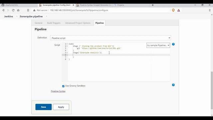The height and width of the screenshot is (120, 213).
Task: Expand the arrow after Sonarqube pipeline breadcrumb
Action: tap(47, 16)
